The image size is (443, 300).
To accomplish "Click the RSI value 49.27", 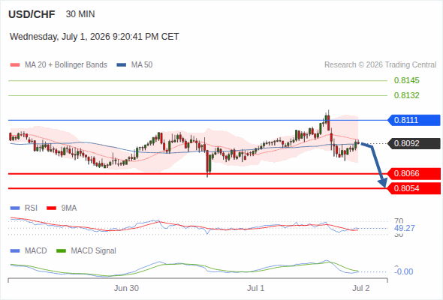I will [405, 228].
